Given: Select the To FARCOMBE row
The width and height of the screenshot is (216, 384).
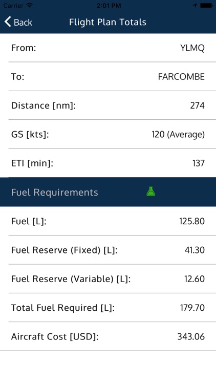Looking at the screenshot, I should [108, 77].
